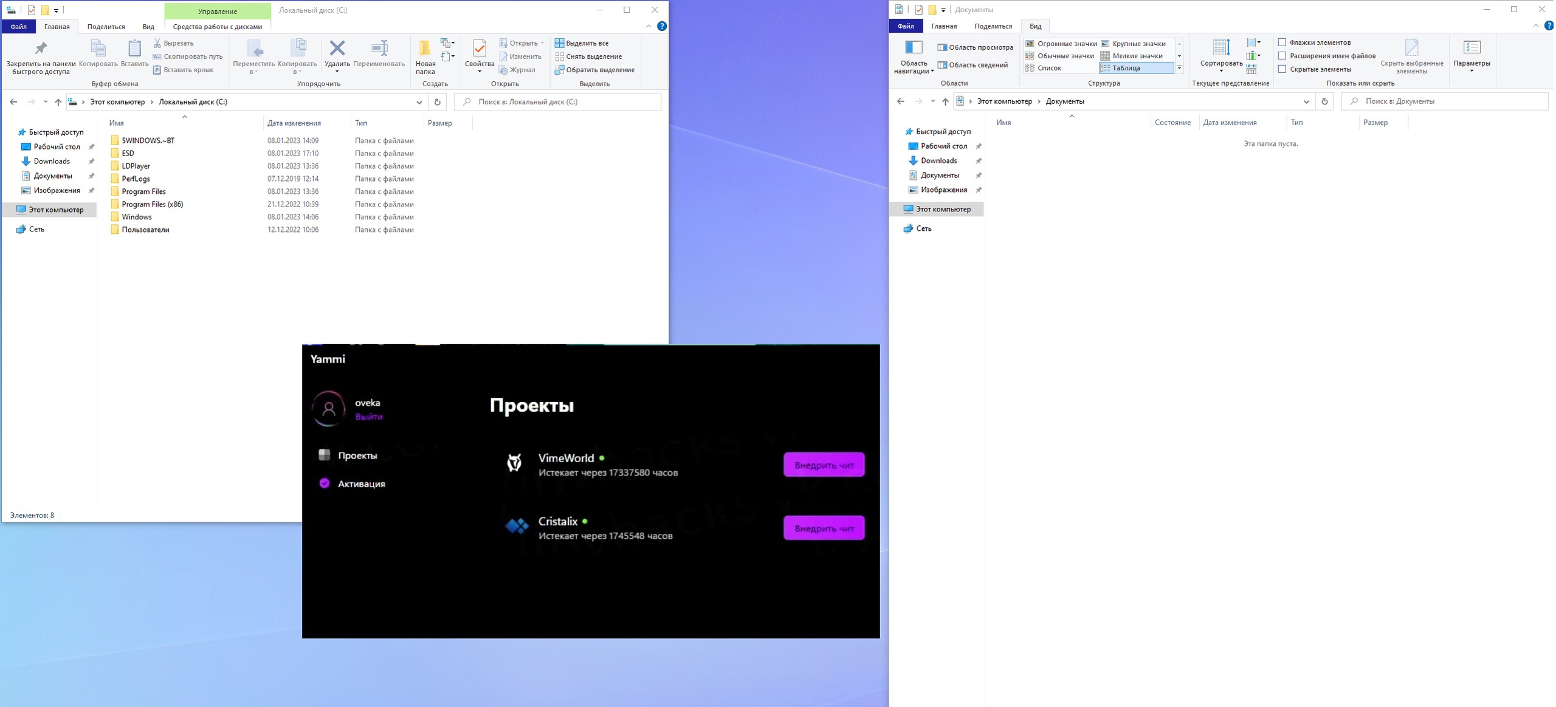1556x707 pixels.
Task: Click Вставить paste icon in C: window
Action: [134, 53]
